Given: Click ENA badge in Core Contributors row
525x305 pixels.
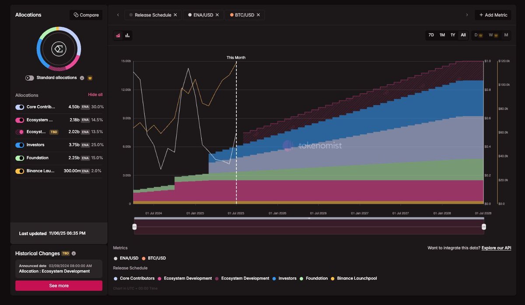Looking at the screenshot, I should pos(85,107).
